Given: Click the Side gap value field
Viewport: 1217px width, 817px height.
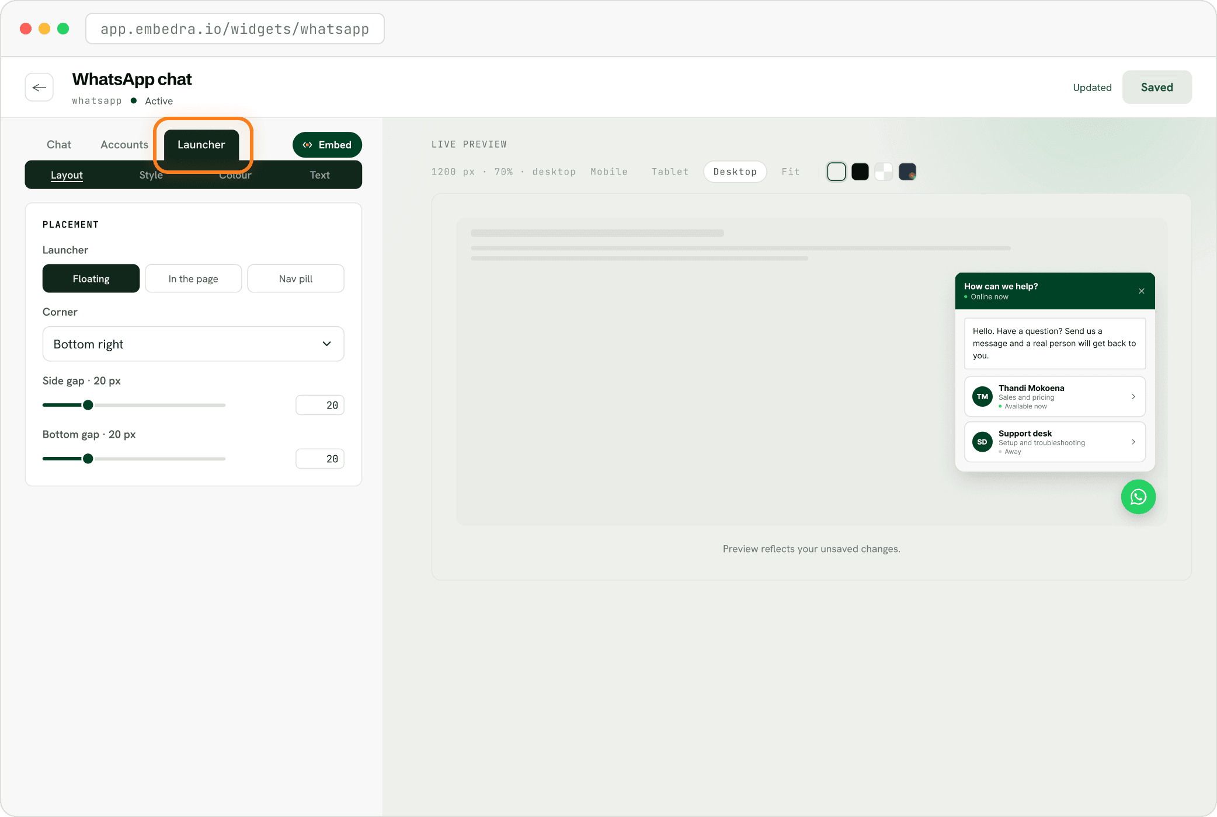Looking at the screenshot, I should point(320,405).
